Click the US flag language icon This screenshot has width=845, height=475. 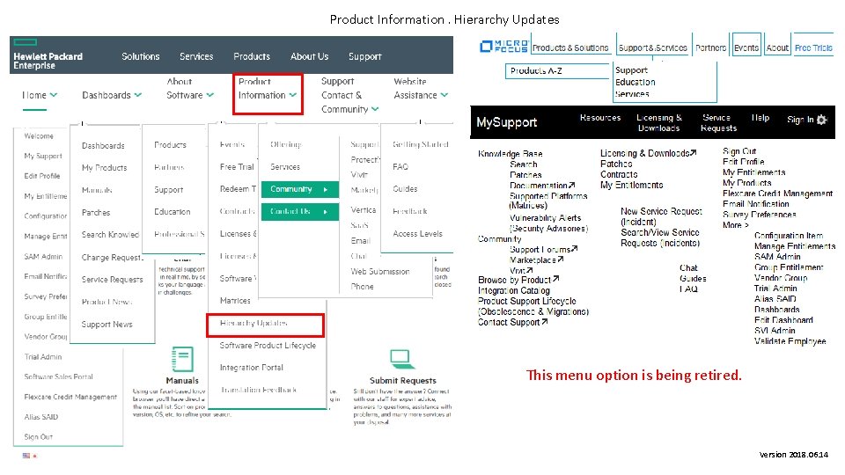[x=26, y=456]
